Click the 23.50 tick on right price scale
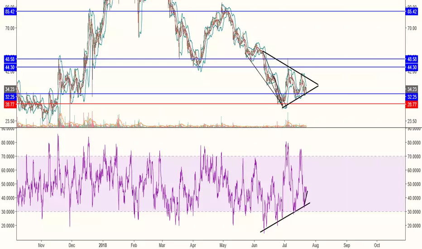Image resolution: width=422 pixels, height=249 pixels. coord(412,121)
